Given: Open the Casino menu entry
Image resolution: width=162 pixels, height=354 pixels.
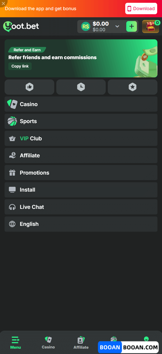Looking at the screenshot, I should [x=81, y=104].
